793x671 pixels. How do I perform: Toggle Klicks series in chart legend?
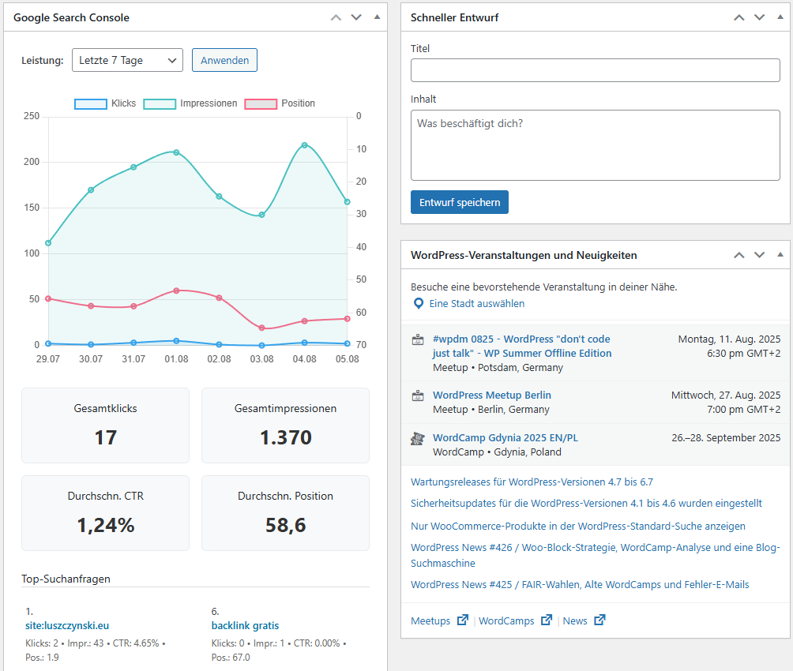pyautogui.click(x=106, y=103)
